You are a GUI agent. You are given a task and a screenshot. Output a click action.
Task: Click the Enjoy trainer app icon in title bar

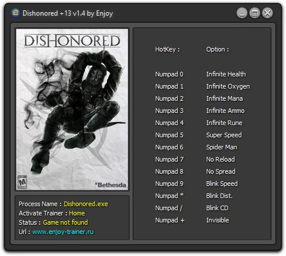click(16, 13)
